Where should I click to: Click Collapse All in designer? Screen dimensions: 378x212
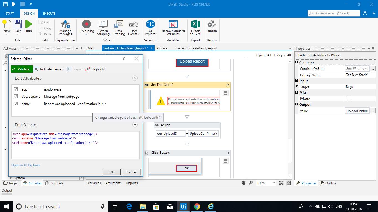pyautogui.click(x=282, y=55)
